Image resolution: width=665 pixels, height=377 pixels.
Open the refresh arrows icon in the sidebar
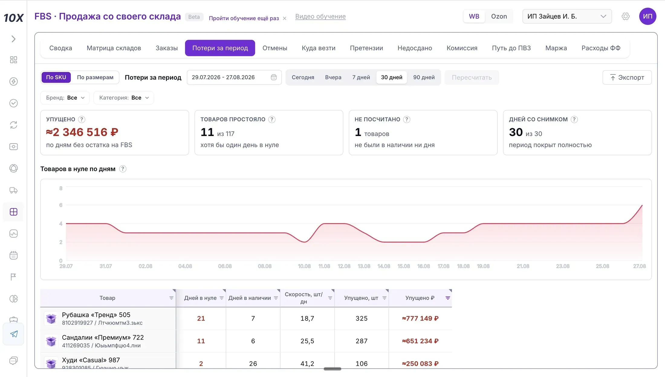pyautogui.click(x=13, y=125)
